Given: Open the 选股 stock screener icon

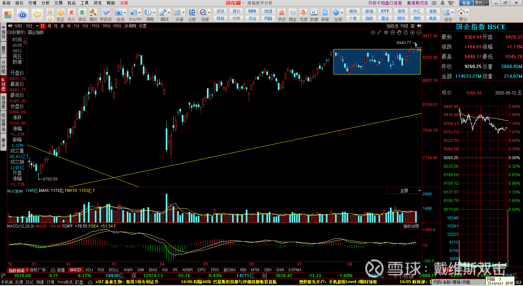Looking at the screenshot, I should (x=203, y=13).
